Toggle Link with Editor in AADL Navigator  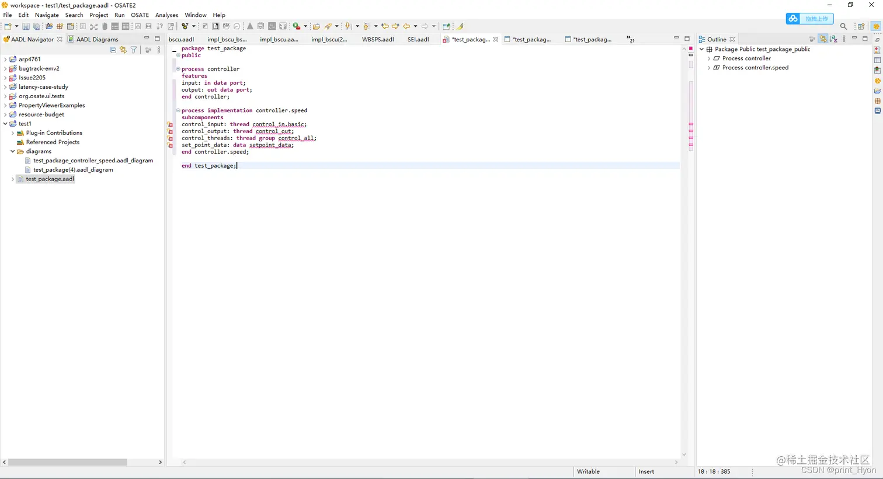tap(123, 50)
